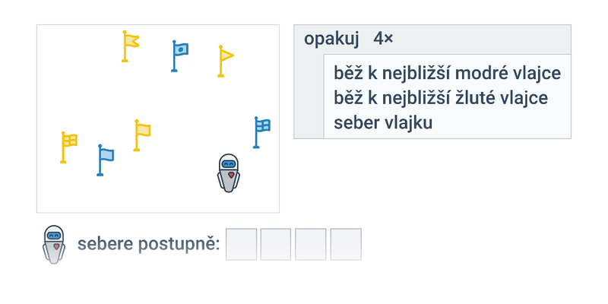Click the 'běž k nejbližší modré vlajce' command
This screenshot has height=304, width=608.
[448, 73]
